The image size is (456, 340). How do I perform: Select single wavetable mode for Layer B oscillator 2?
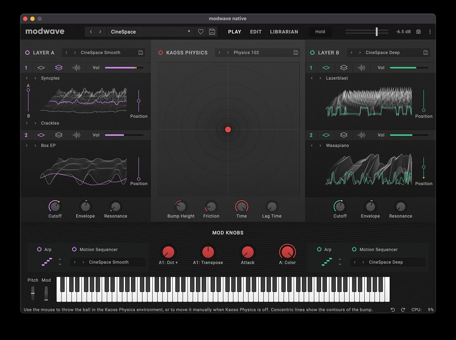pyautogui.click(x=326, y=135)
